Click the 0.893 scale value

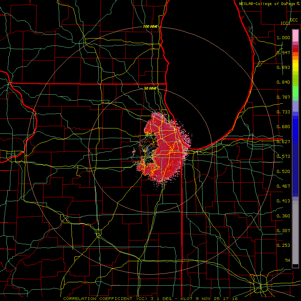[x=283, y=67]
